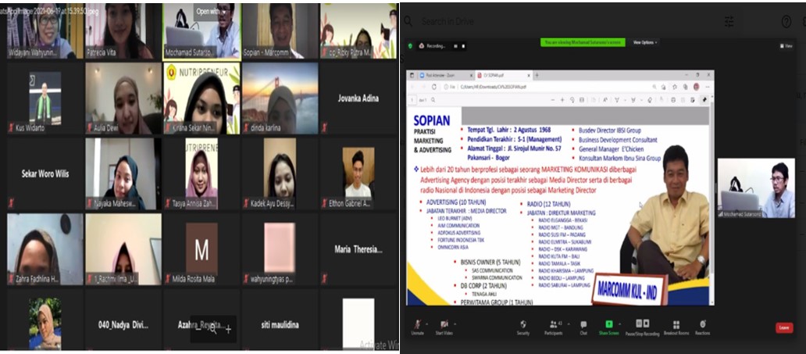Open Drive search filter options icon
Screen dimensions: 806x354
(729, 21)
